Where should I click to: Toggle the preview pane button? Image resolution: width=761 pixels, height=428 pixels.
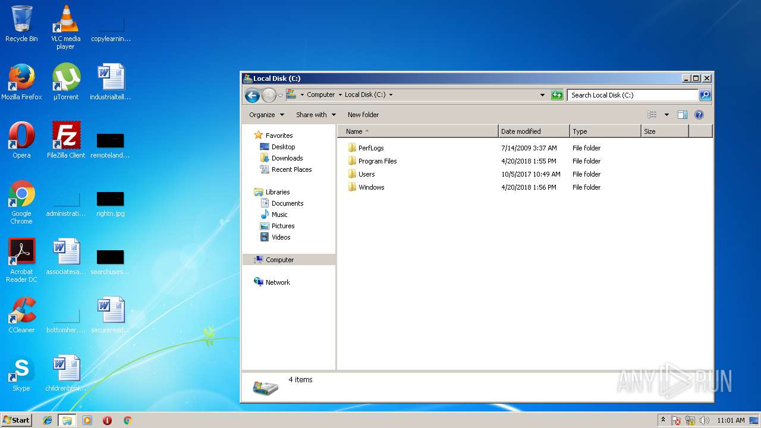click(683, 115)
